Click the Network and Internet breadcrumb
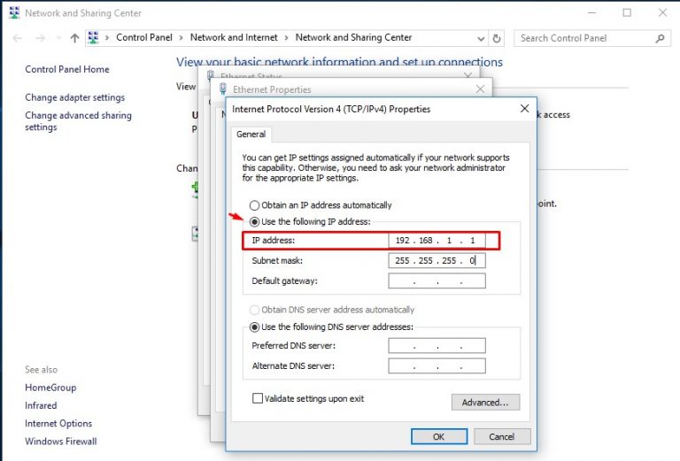Viewport: 680px width, 461px height. pyautogui.click(x=234, y=38)
